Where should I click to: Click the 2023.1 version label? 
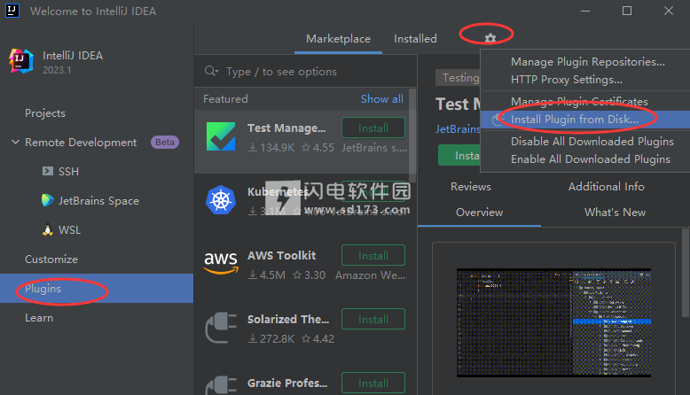point(57,70)
